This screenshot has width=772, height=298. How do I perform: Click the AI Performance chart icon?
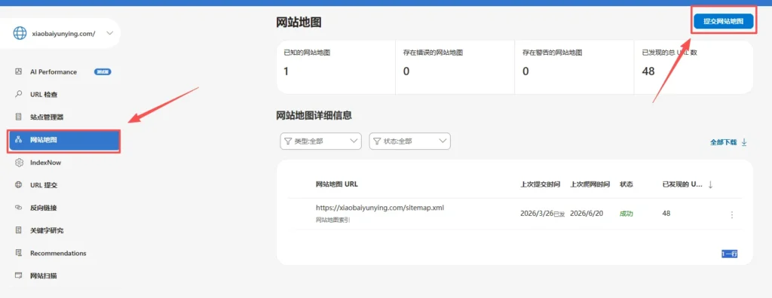(19, 71)
